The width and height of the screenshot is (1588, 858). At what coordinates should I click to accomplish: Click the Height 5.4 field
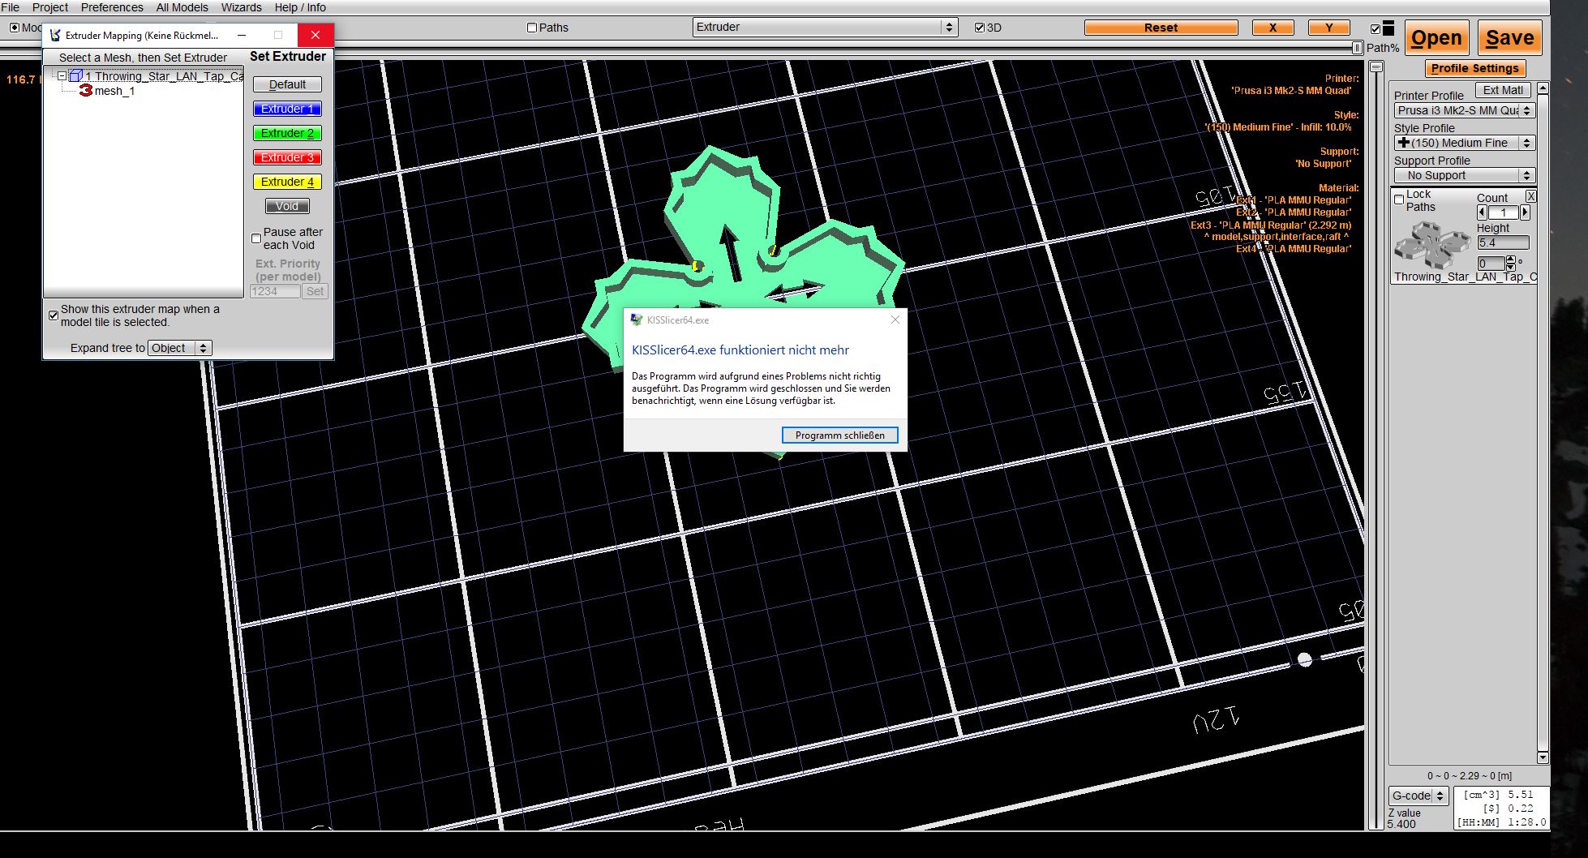(x=1503, y=242)
